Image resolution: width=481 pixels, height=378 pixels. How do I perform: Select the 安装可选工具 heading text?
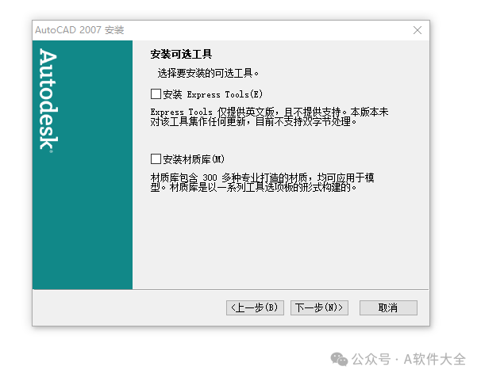click(181, 54)
